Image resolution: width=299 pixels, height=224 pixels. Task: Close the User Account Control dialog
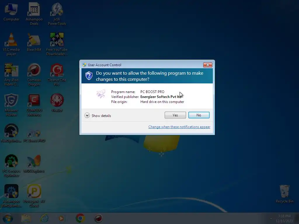click(x=208, y=65)
